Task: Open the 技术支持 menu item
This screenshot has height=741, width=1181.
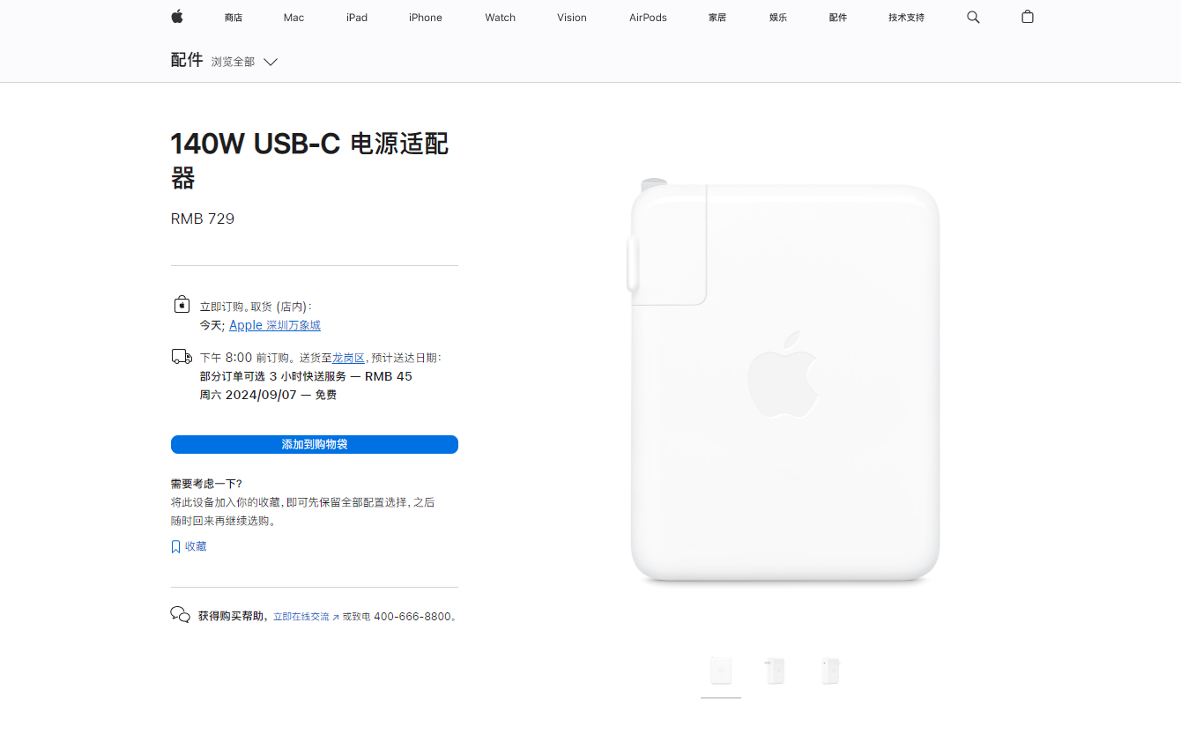Action: 906,18
